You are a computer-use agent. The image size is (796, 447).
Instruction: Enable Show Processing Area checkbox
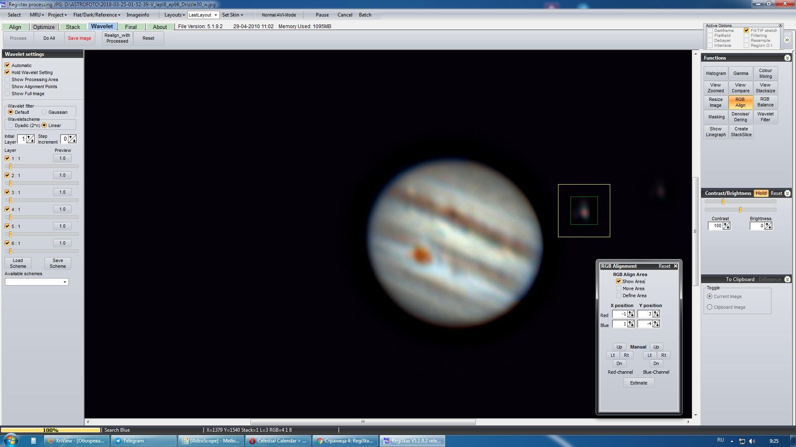click(x=7, y=79)
